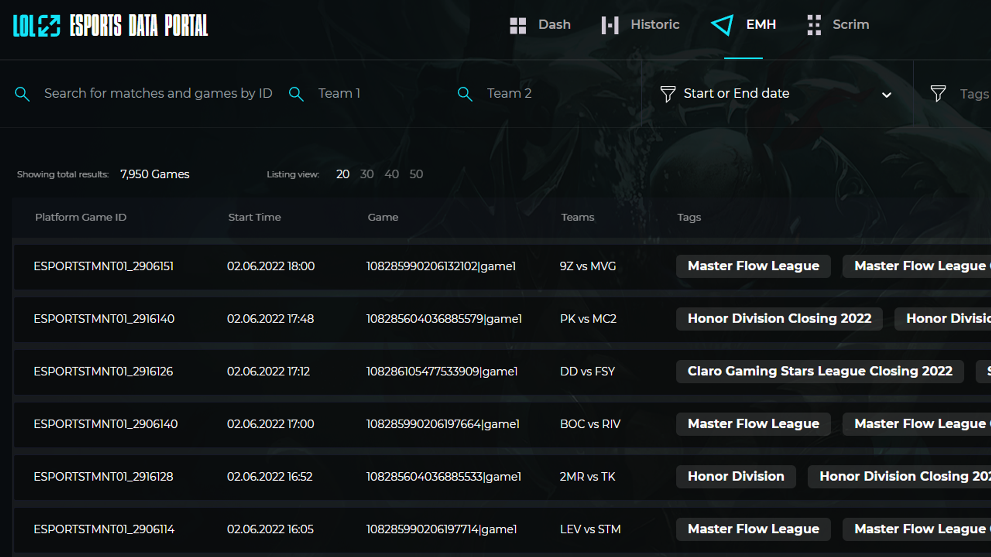This screenshot has height=557, width=991.
Task: Click the Tags filter funnel icon
Action: click(x=938, y=93)
